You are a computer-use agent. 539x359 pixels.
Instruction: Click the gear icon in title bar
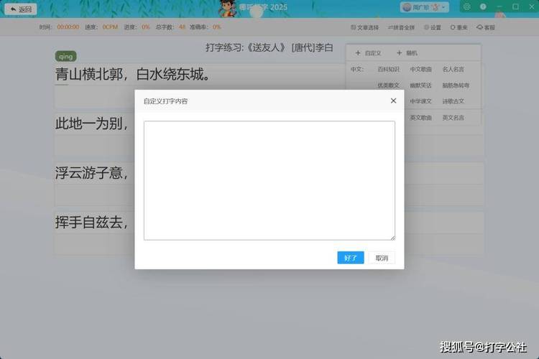[x=467, y=7]
